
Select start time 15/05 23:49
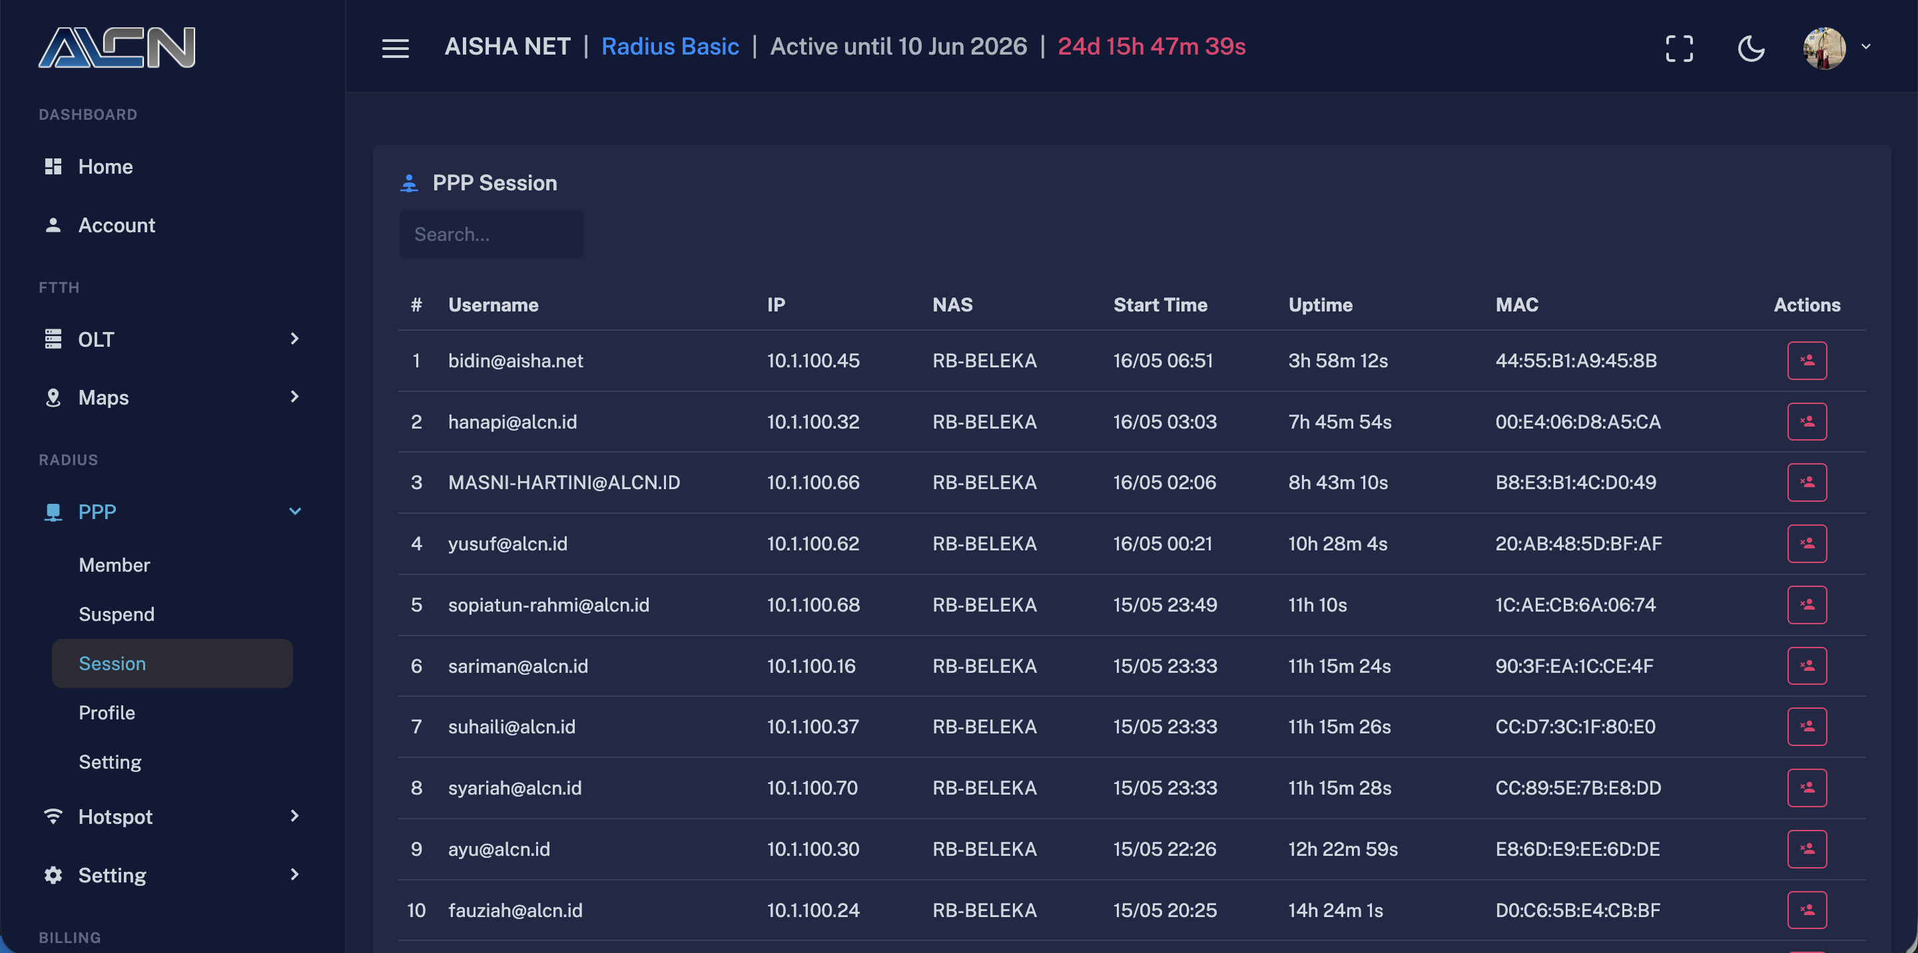coord(1165,605)
